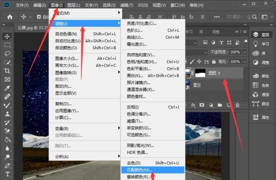The height and width of the screenshot is (180, 276).
Task: Select the History Brush tool
Action: click(x=7, y=122)
